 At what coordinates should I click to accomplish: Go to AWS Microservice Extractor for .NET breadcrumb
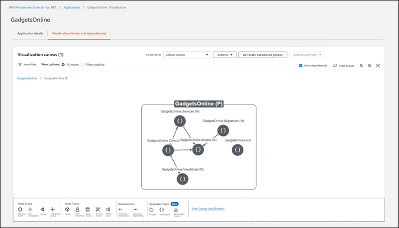tap(32, 7)
